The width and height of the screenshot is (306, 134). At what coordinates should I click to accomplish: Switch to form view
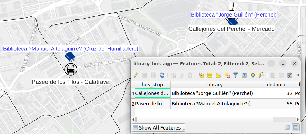point(287,127)
